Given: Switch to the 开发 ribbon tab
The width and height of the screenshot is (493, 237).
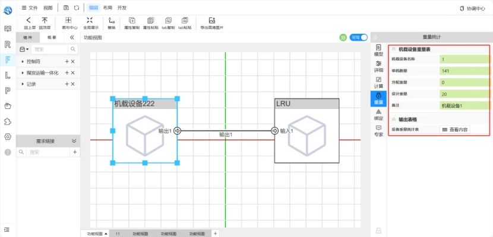Looking at the screenshot, I should tap(122, 8).
